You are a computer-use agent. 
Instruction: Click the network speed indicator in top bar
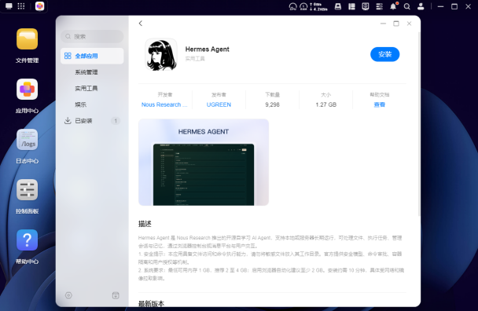coord(318,6)
